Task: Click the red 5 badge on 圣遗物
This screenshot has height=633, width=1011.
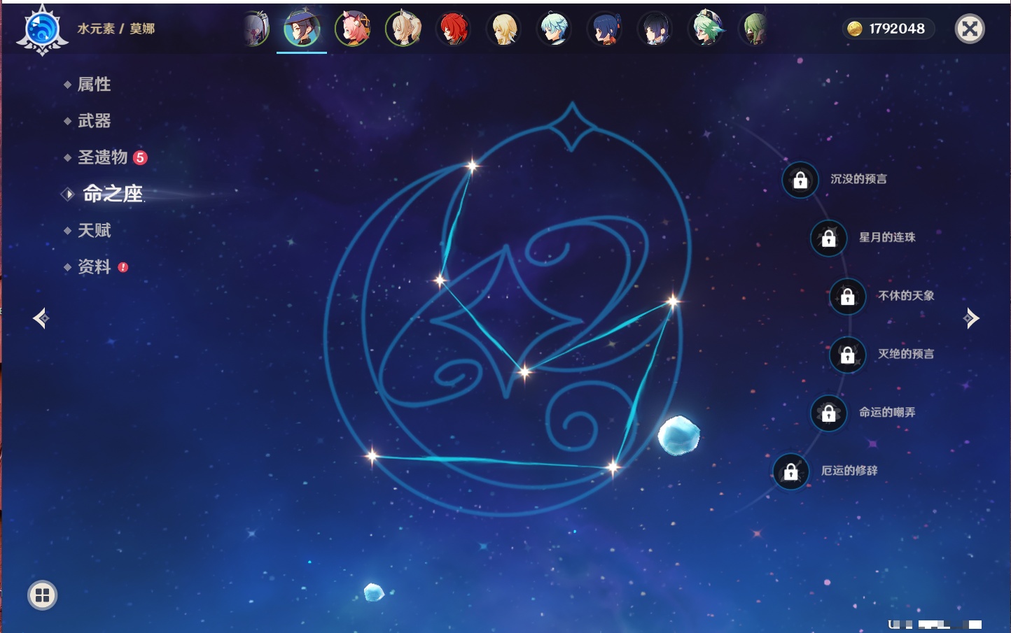Action: pos(140,157)
